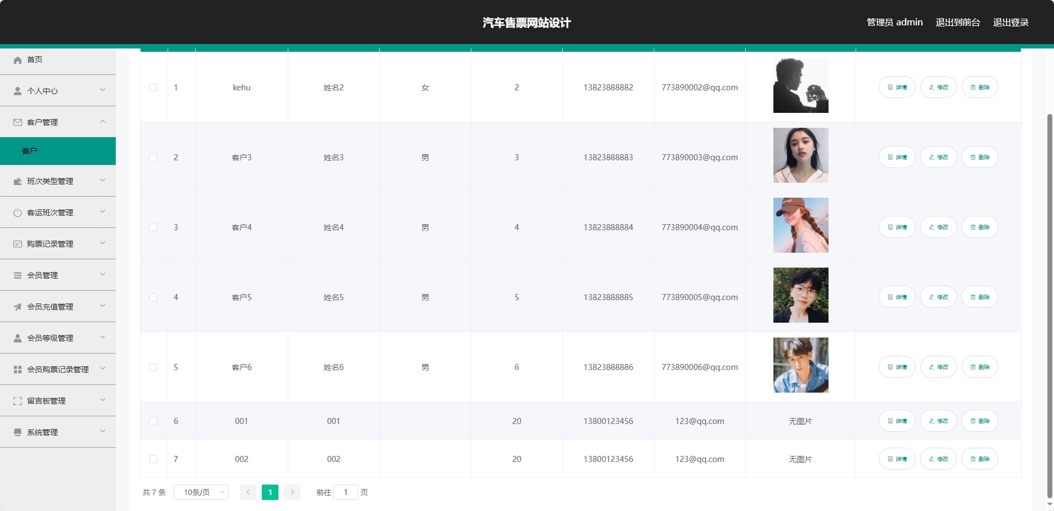Delete 客户3 with the 删除 button

point(980,157)
